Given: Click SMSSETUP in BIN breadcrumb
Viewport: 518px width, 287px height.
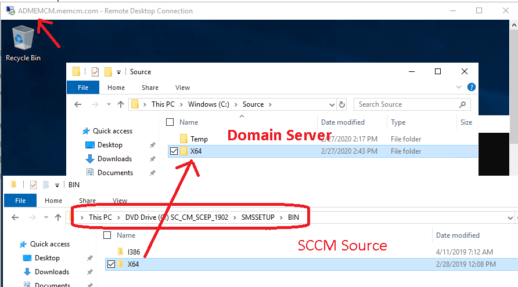Looking at the screenshot, I should 258,217.
